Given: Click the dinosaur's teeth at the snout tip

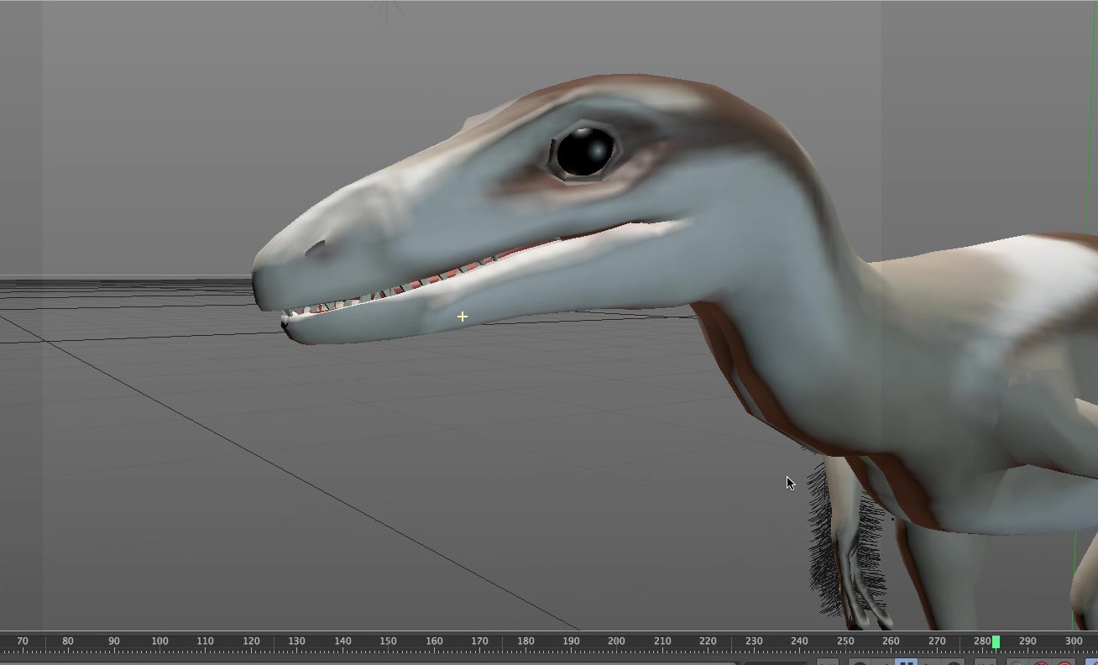Looking at the screenshot, I should (x=304, y=311).
